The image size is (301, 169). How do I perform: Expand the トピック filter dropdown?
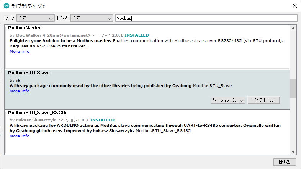(x=92, y=18)
